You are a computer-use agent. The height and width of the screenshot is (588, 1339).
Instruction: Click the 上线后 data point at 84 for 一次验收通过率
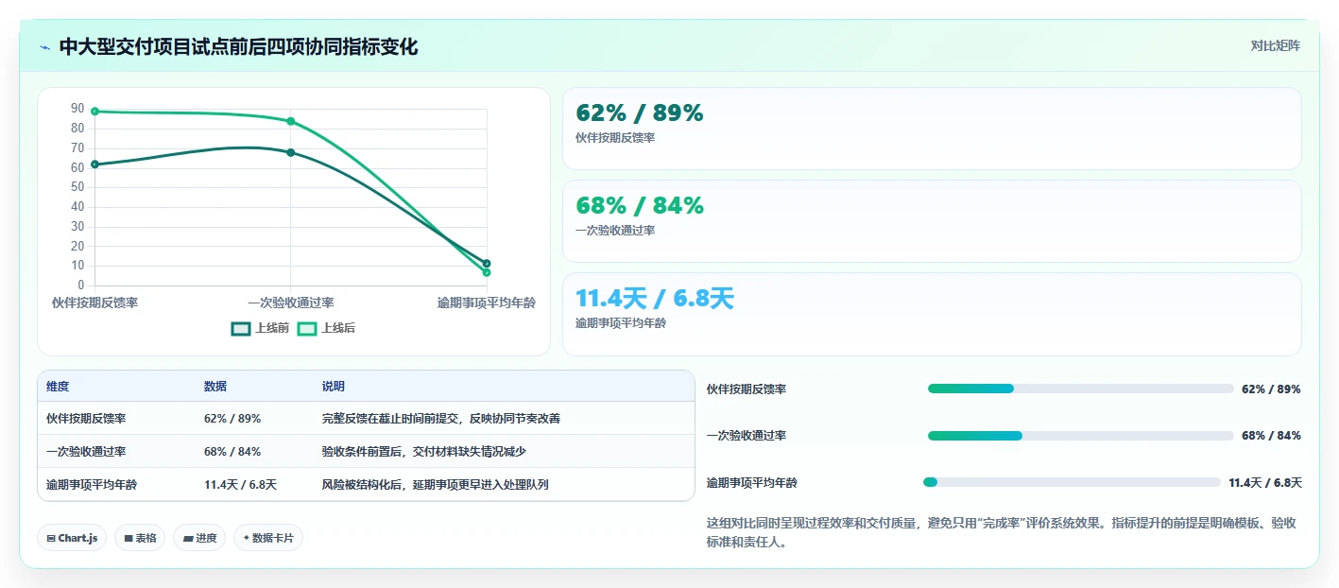pyautogui.click(x=290, y=121)
